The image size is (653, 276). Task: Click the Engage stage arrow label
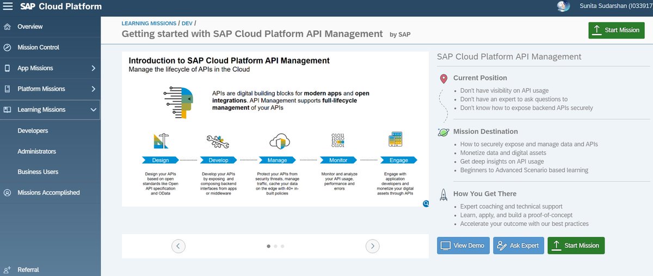point(398,160)
